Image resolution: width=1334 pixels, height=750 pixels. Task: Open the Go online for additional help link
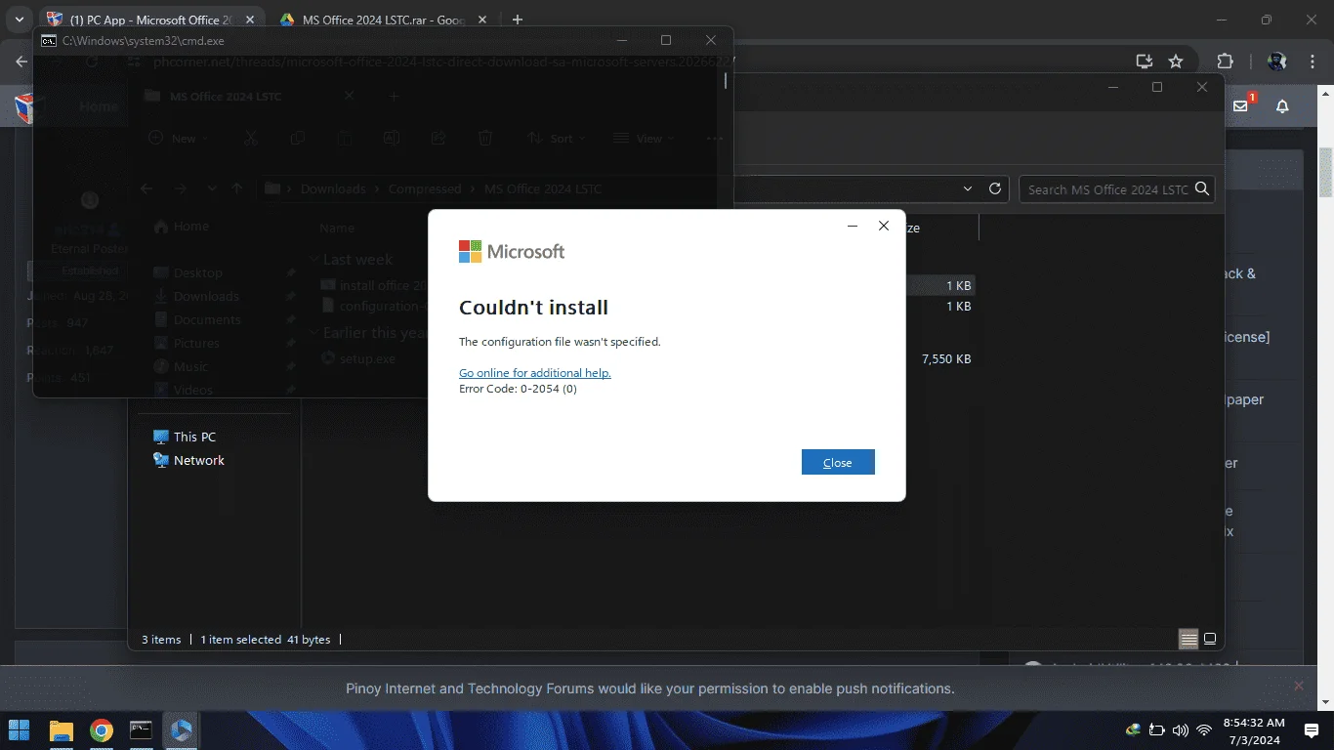[535, 373]
